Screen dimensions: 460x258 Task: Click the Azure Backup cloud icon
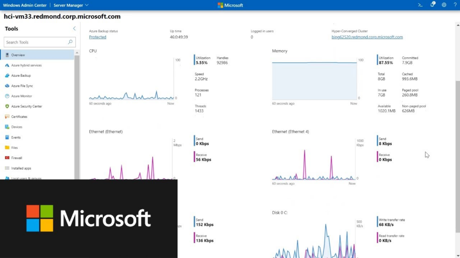(x=7, y=76)
